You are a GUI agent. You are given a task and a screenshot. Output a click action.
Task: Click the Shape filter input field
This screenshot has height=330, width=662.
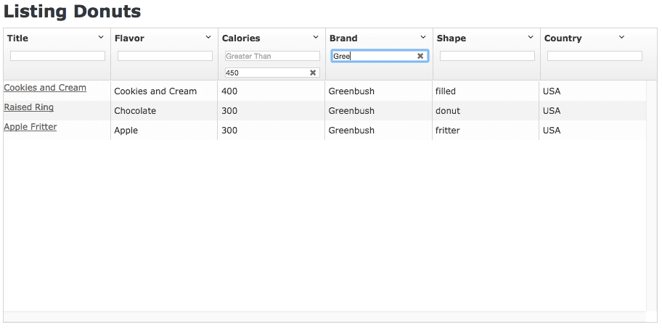pos(487,56)
